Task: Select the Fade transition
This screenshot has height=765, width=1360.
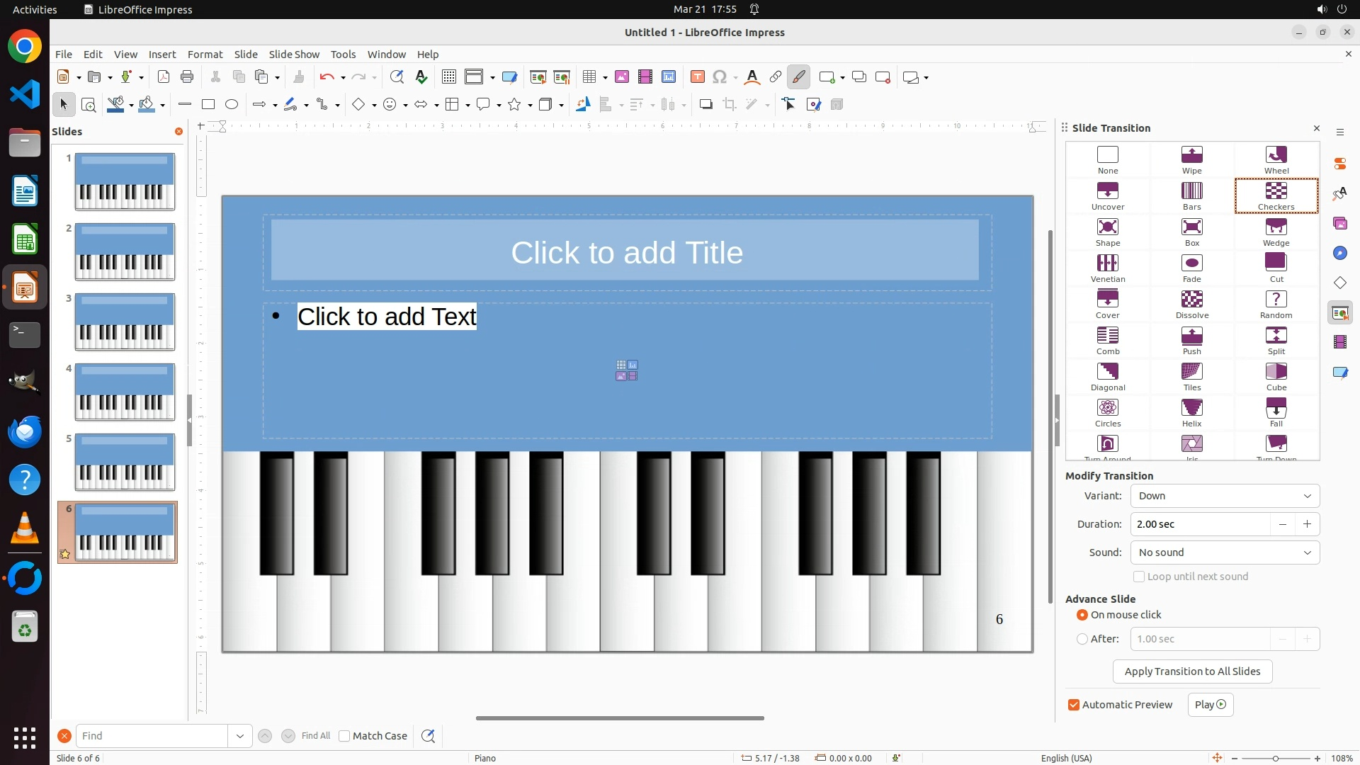Action: (x=1191, y=268)
